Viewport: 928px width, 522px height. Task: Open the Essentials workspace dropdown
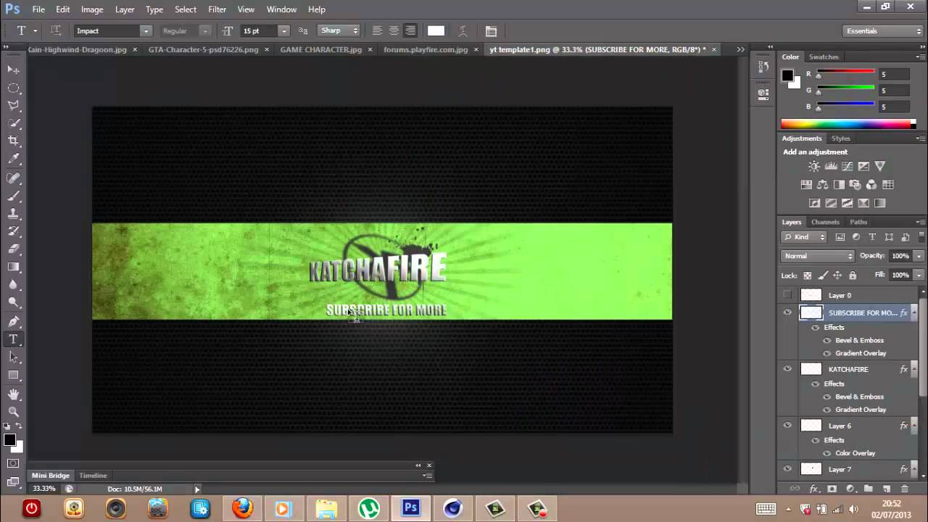coord(883,31)
